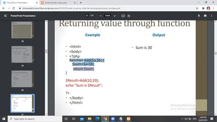Toggle the PDF sidebar menu icon
Viewport: 217px width, 122px height.
pos(5,16)
